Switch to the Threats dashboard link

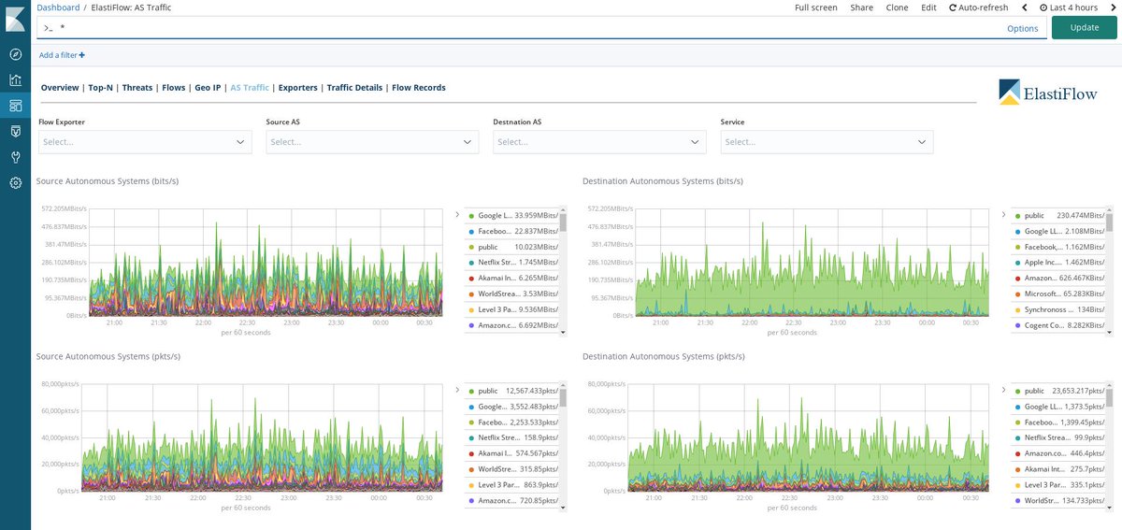137,88
